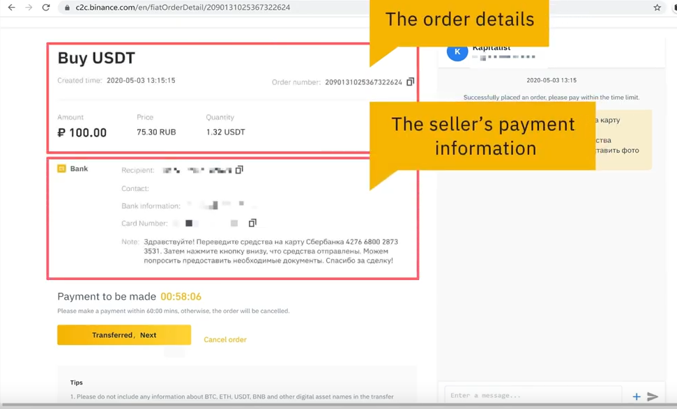Viewport: 677px width, 409px height.
Task: Open the seller's K avatar
Action: 457,52
